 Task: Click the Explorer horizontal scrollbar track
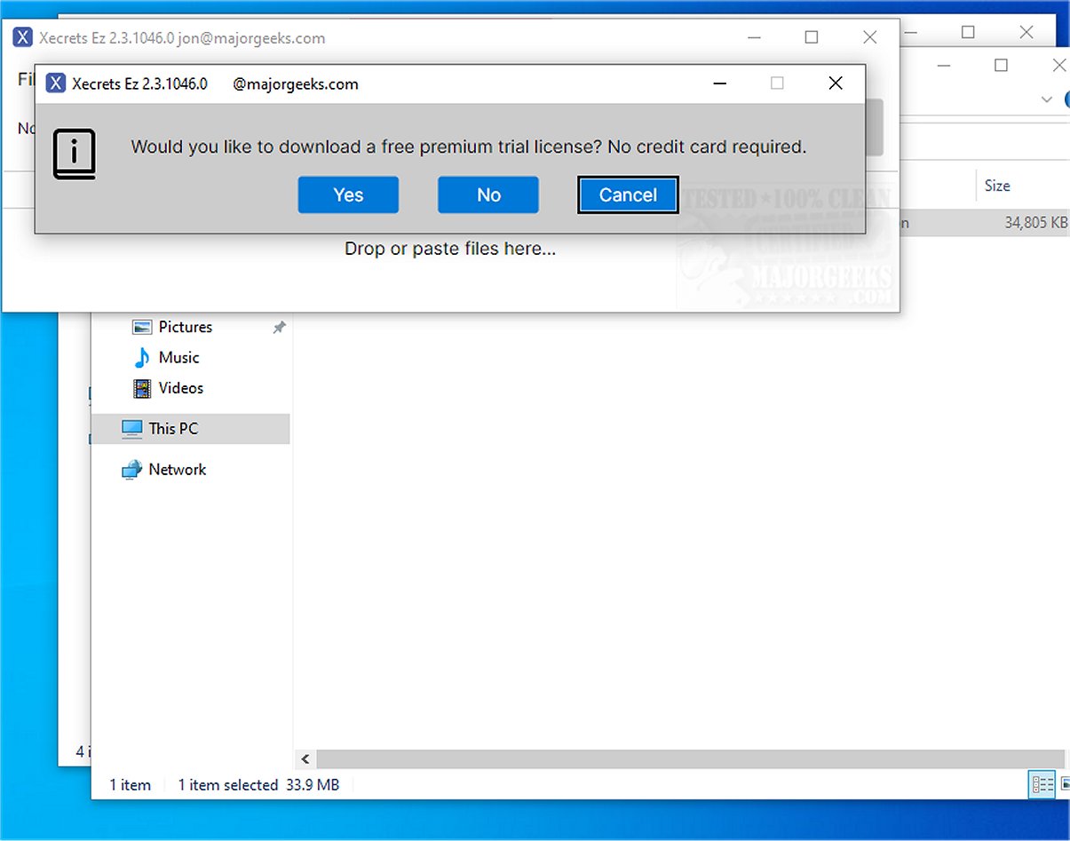pos(690,759)
